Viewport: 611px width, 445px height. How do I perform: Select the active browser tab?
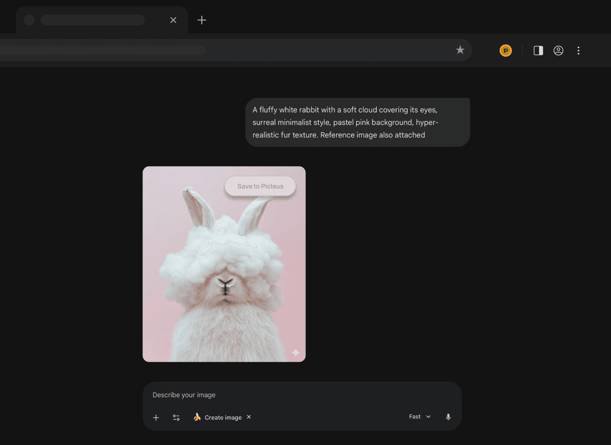(102, 20)
